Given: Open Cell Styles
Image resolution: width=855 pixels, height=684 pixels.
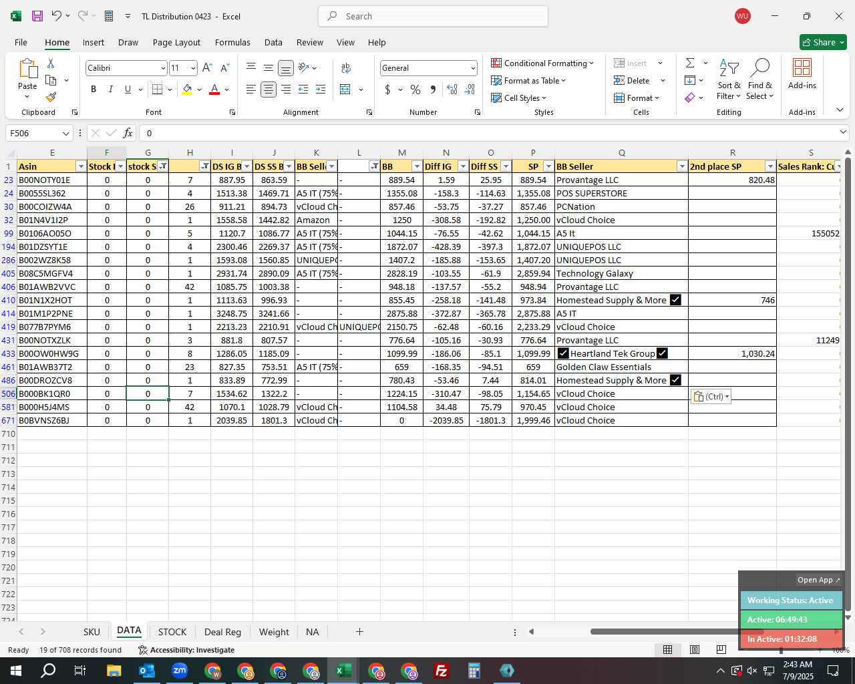Looking at the screenshot, I should coord(519,98).
